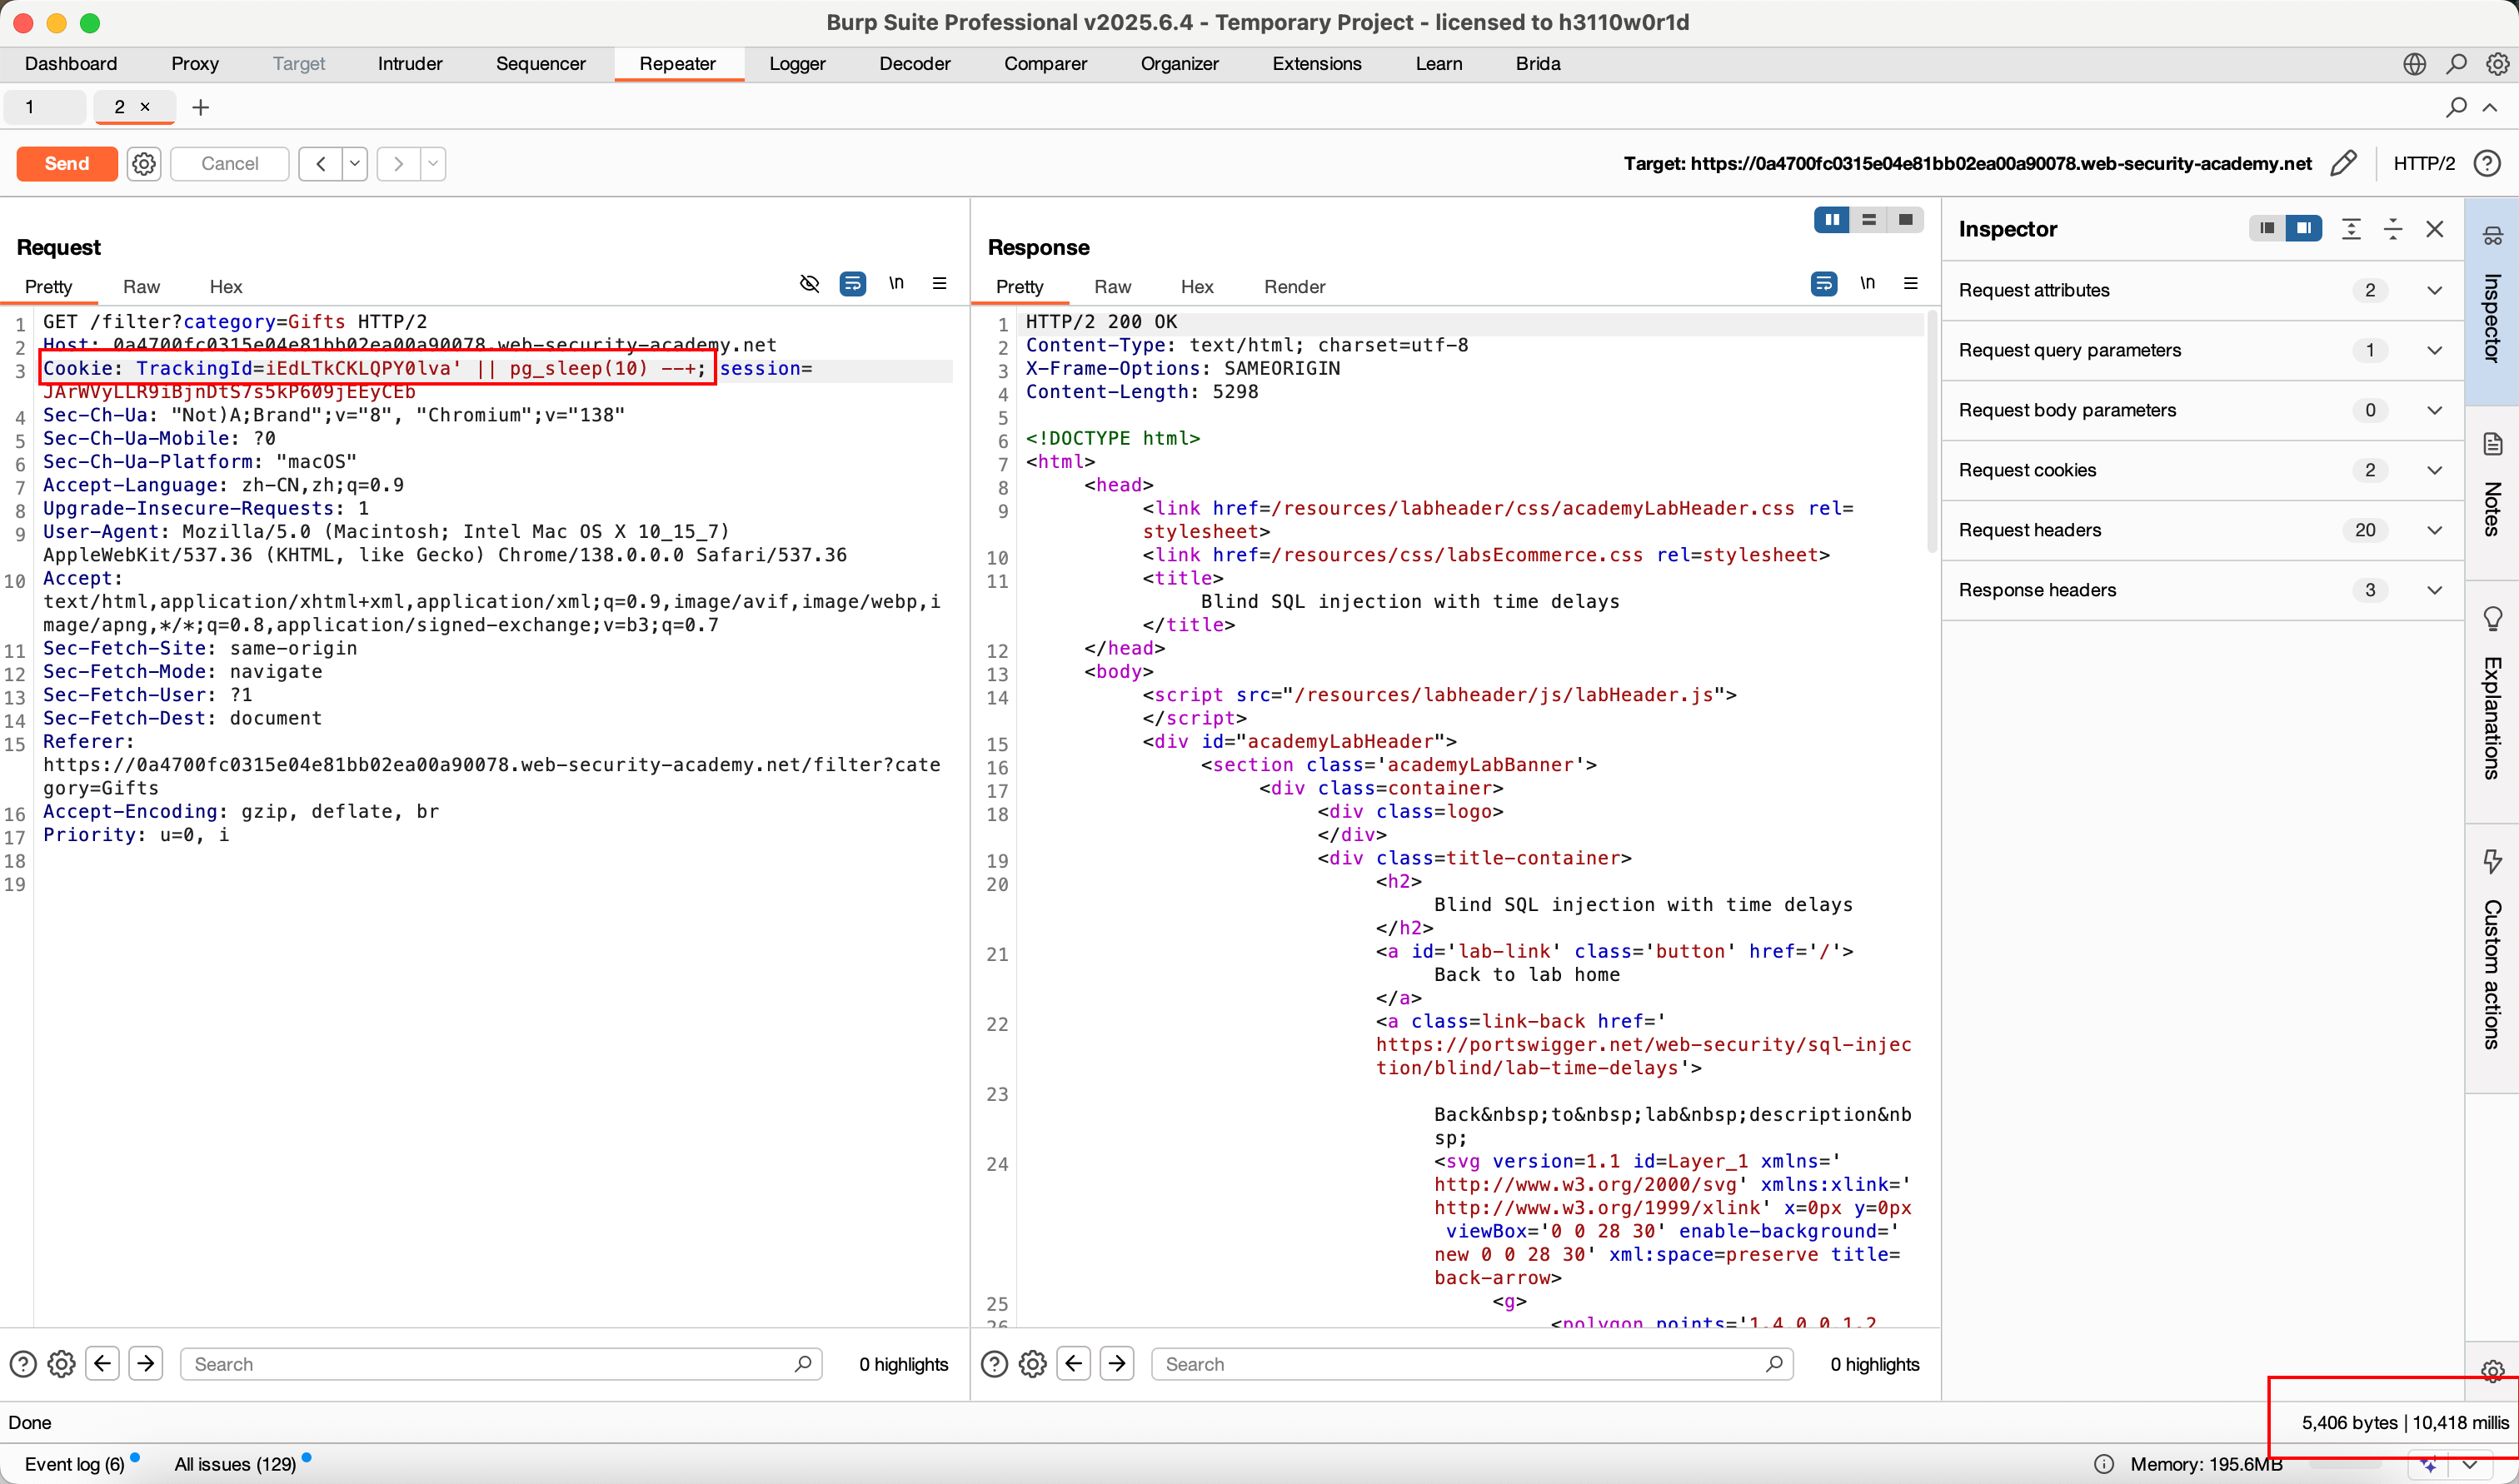Toggle response show newline characters
This screenshot has width=2519, height=1484.
pyautogui.click(x=1867, y=284)
